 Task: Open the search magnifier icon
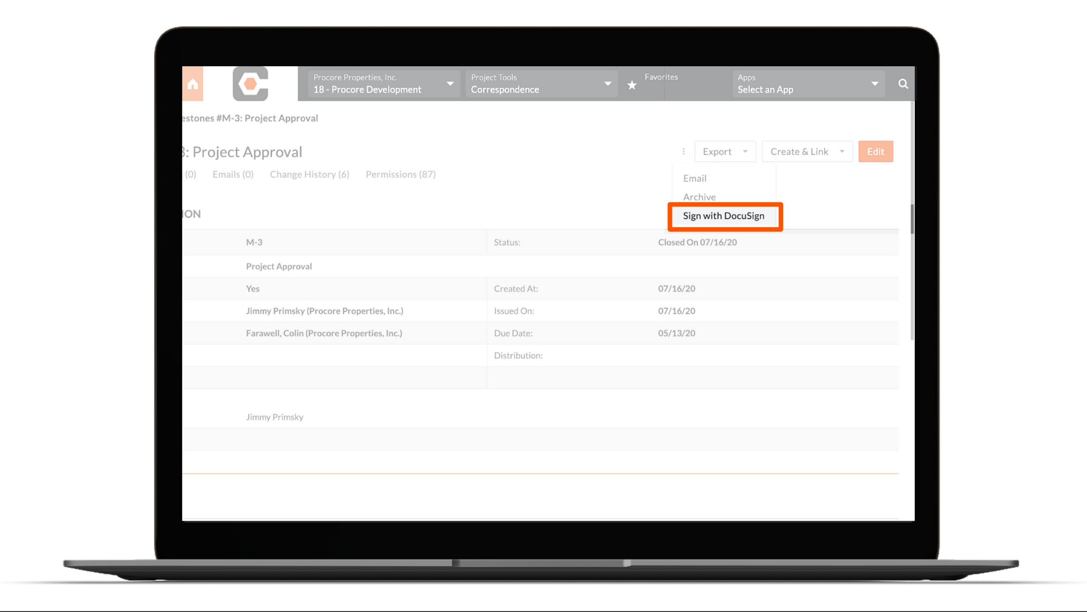[x=903, y=84]
